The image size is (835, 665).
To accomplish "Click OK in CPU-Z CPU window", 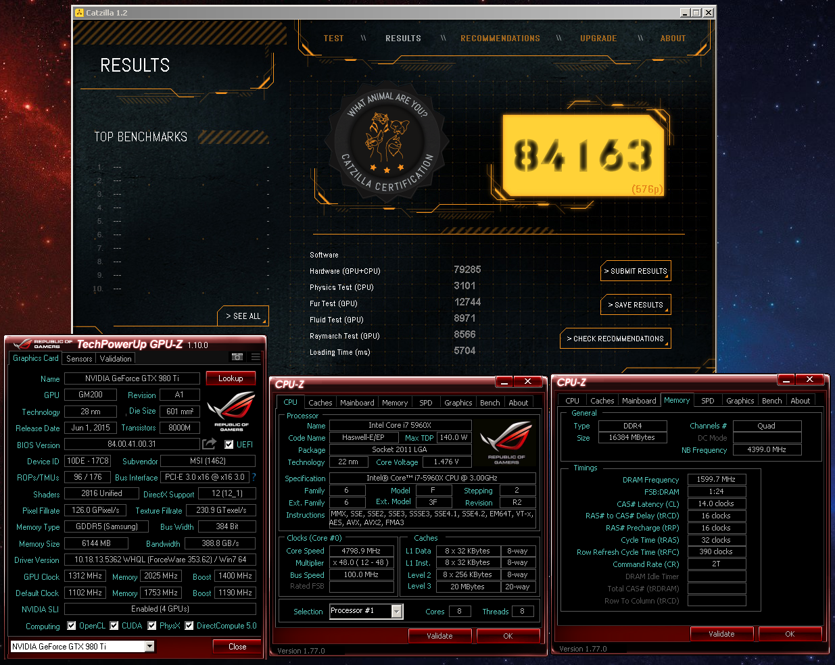I will [x=508, y=636].
